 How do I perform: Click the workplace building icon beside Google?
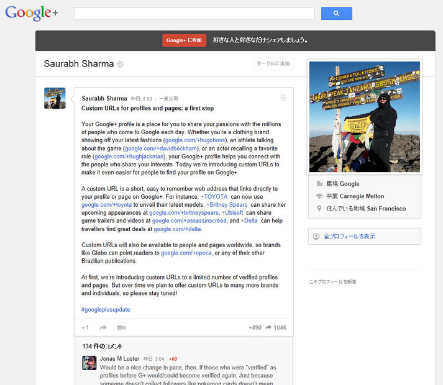[319, 184]
